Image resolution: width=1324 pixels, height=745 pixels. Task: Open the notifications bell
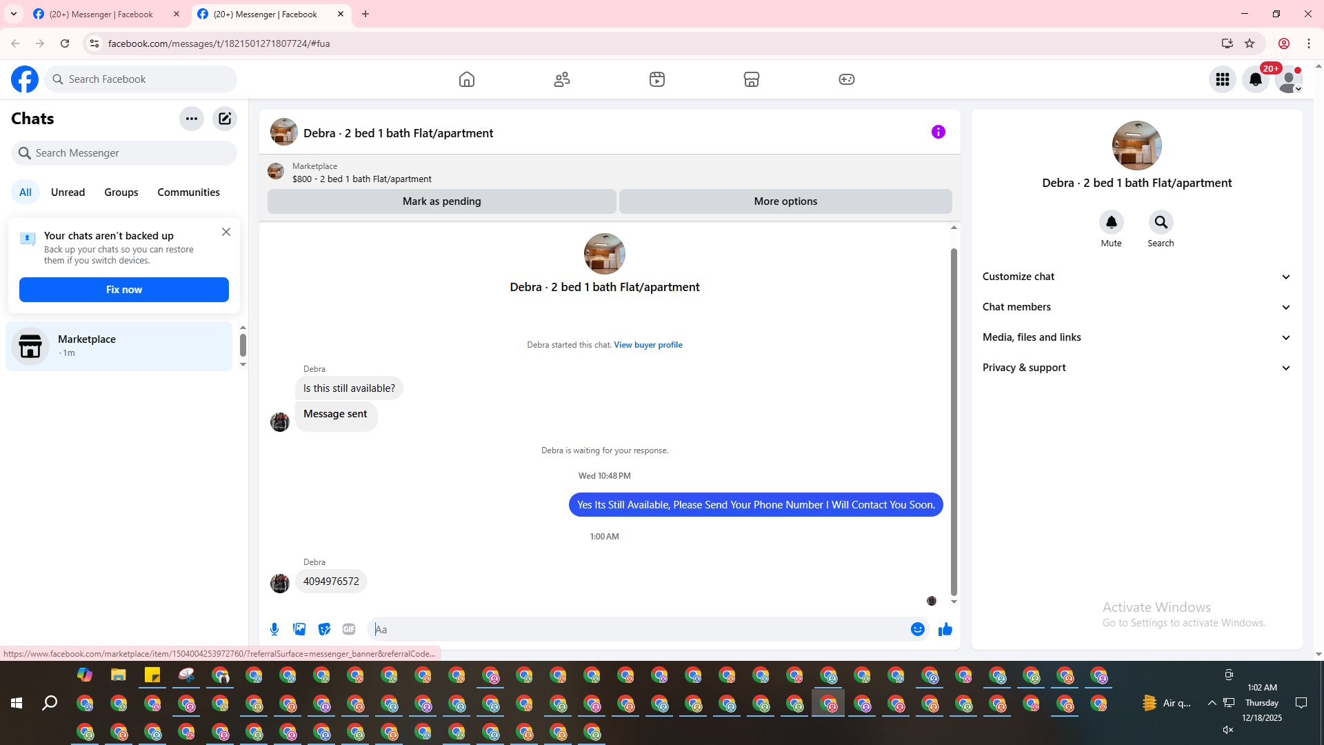(1255, 79)
